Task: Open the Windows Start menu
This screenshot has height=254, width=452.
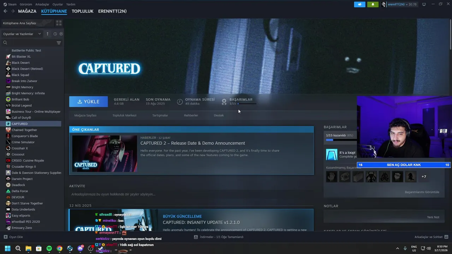Action: (8, 248)
